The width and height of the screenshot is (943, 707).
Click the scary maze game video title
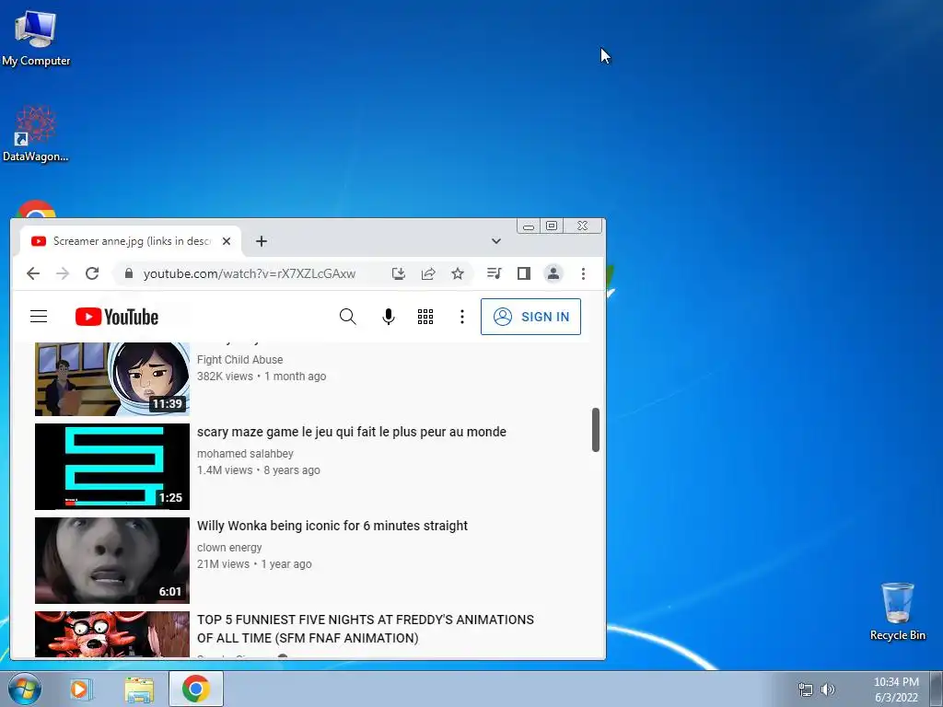tap(351, 432)
